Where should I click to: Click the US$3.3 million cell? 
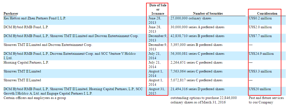pyautogui.click(x=260, y=71)
